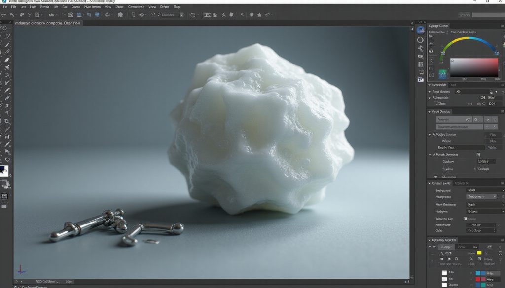The width and height of the screenshot is (505, 288).
Task: Toggle the eye visibility icon beside the hue arc
Action: click(431, 51)
